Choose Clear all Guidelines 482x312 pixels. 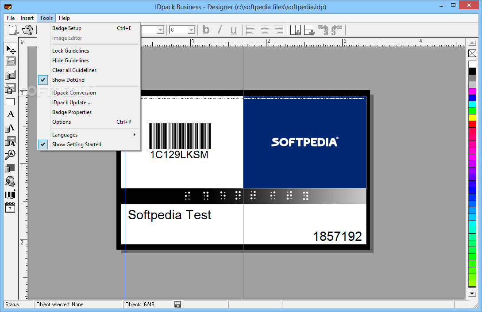[x=89, y=70]
